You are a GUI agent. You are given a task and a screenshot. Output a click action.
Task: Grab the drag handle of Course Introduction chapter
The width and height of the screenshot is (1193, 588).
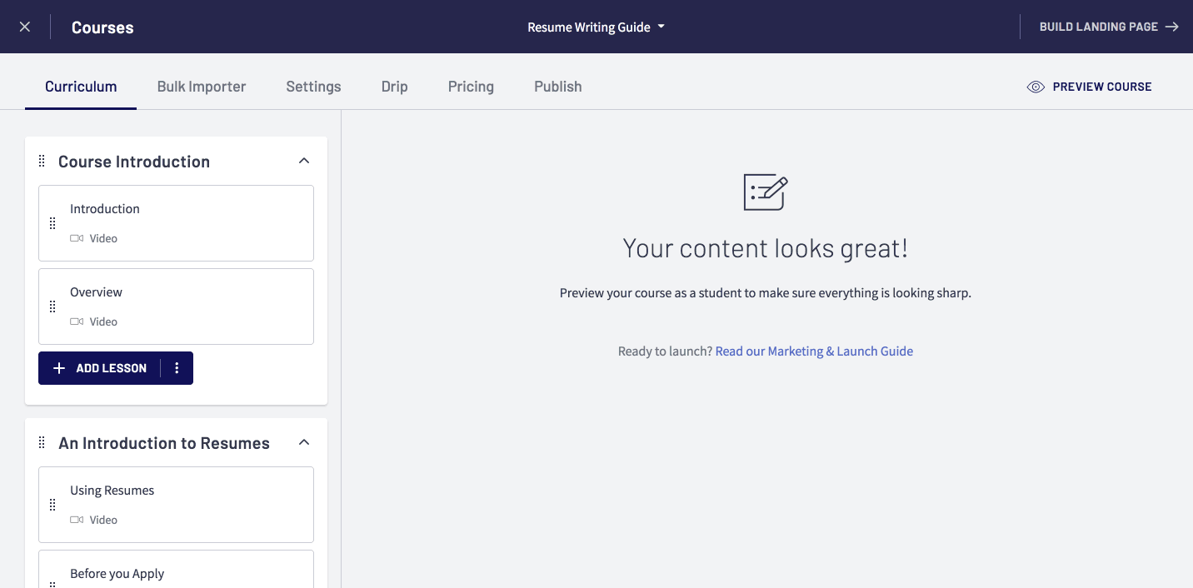point(42,161)
